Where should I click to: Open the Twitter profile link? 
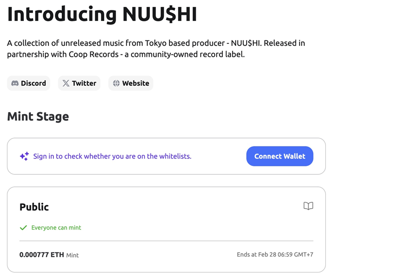coord(79,83)
